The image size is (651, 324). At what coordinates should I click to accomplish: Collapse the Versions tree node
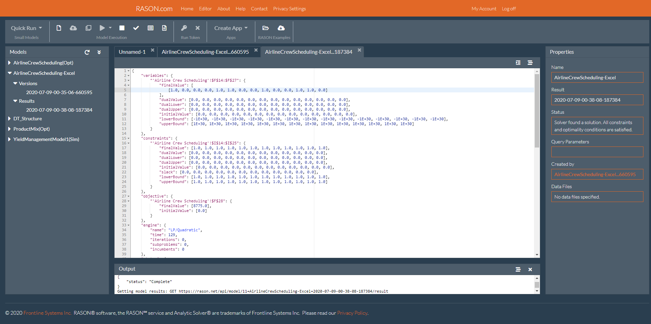click(15, 83)
